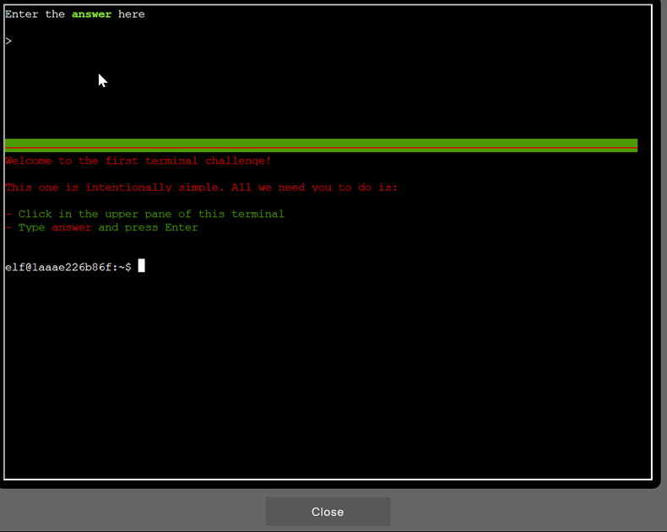Click the green bold 'answer' word in the top line
The width and height of the screenshot is (667, 532).
pos(91,14)
